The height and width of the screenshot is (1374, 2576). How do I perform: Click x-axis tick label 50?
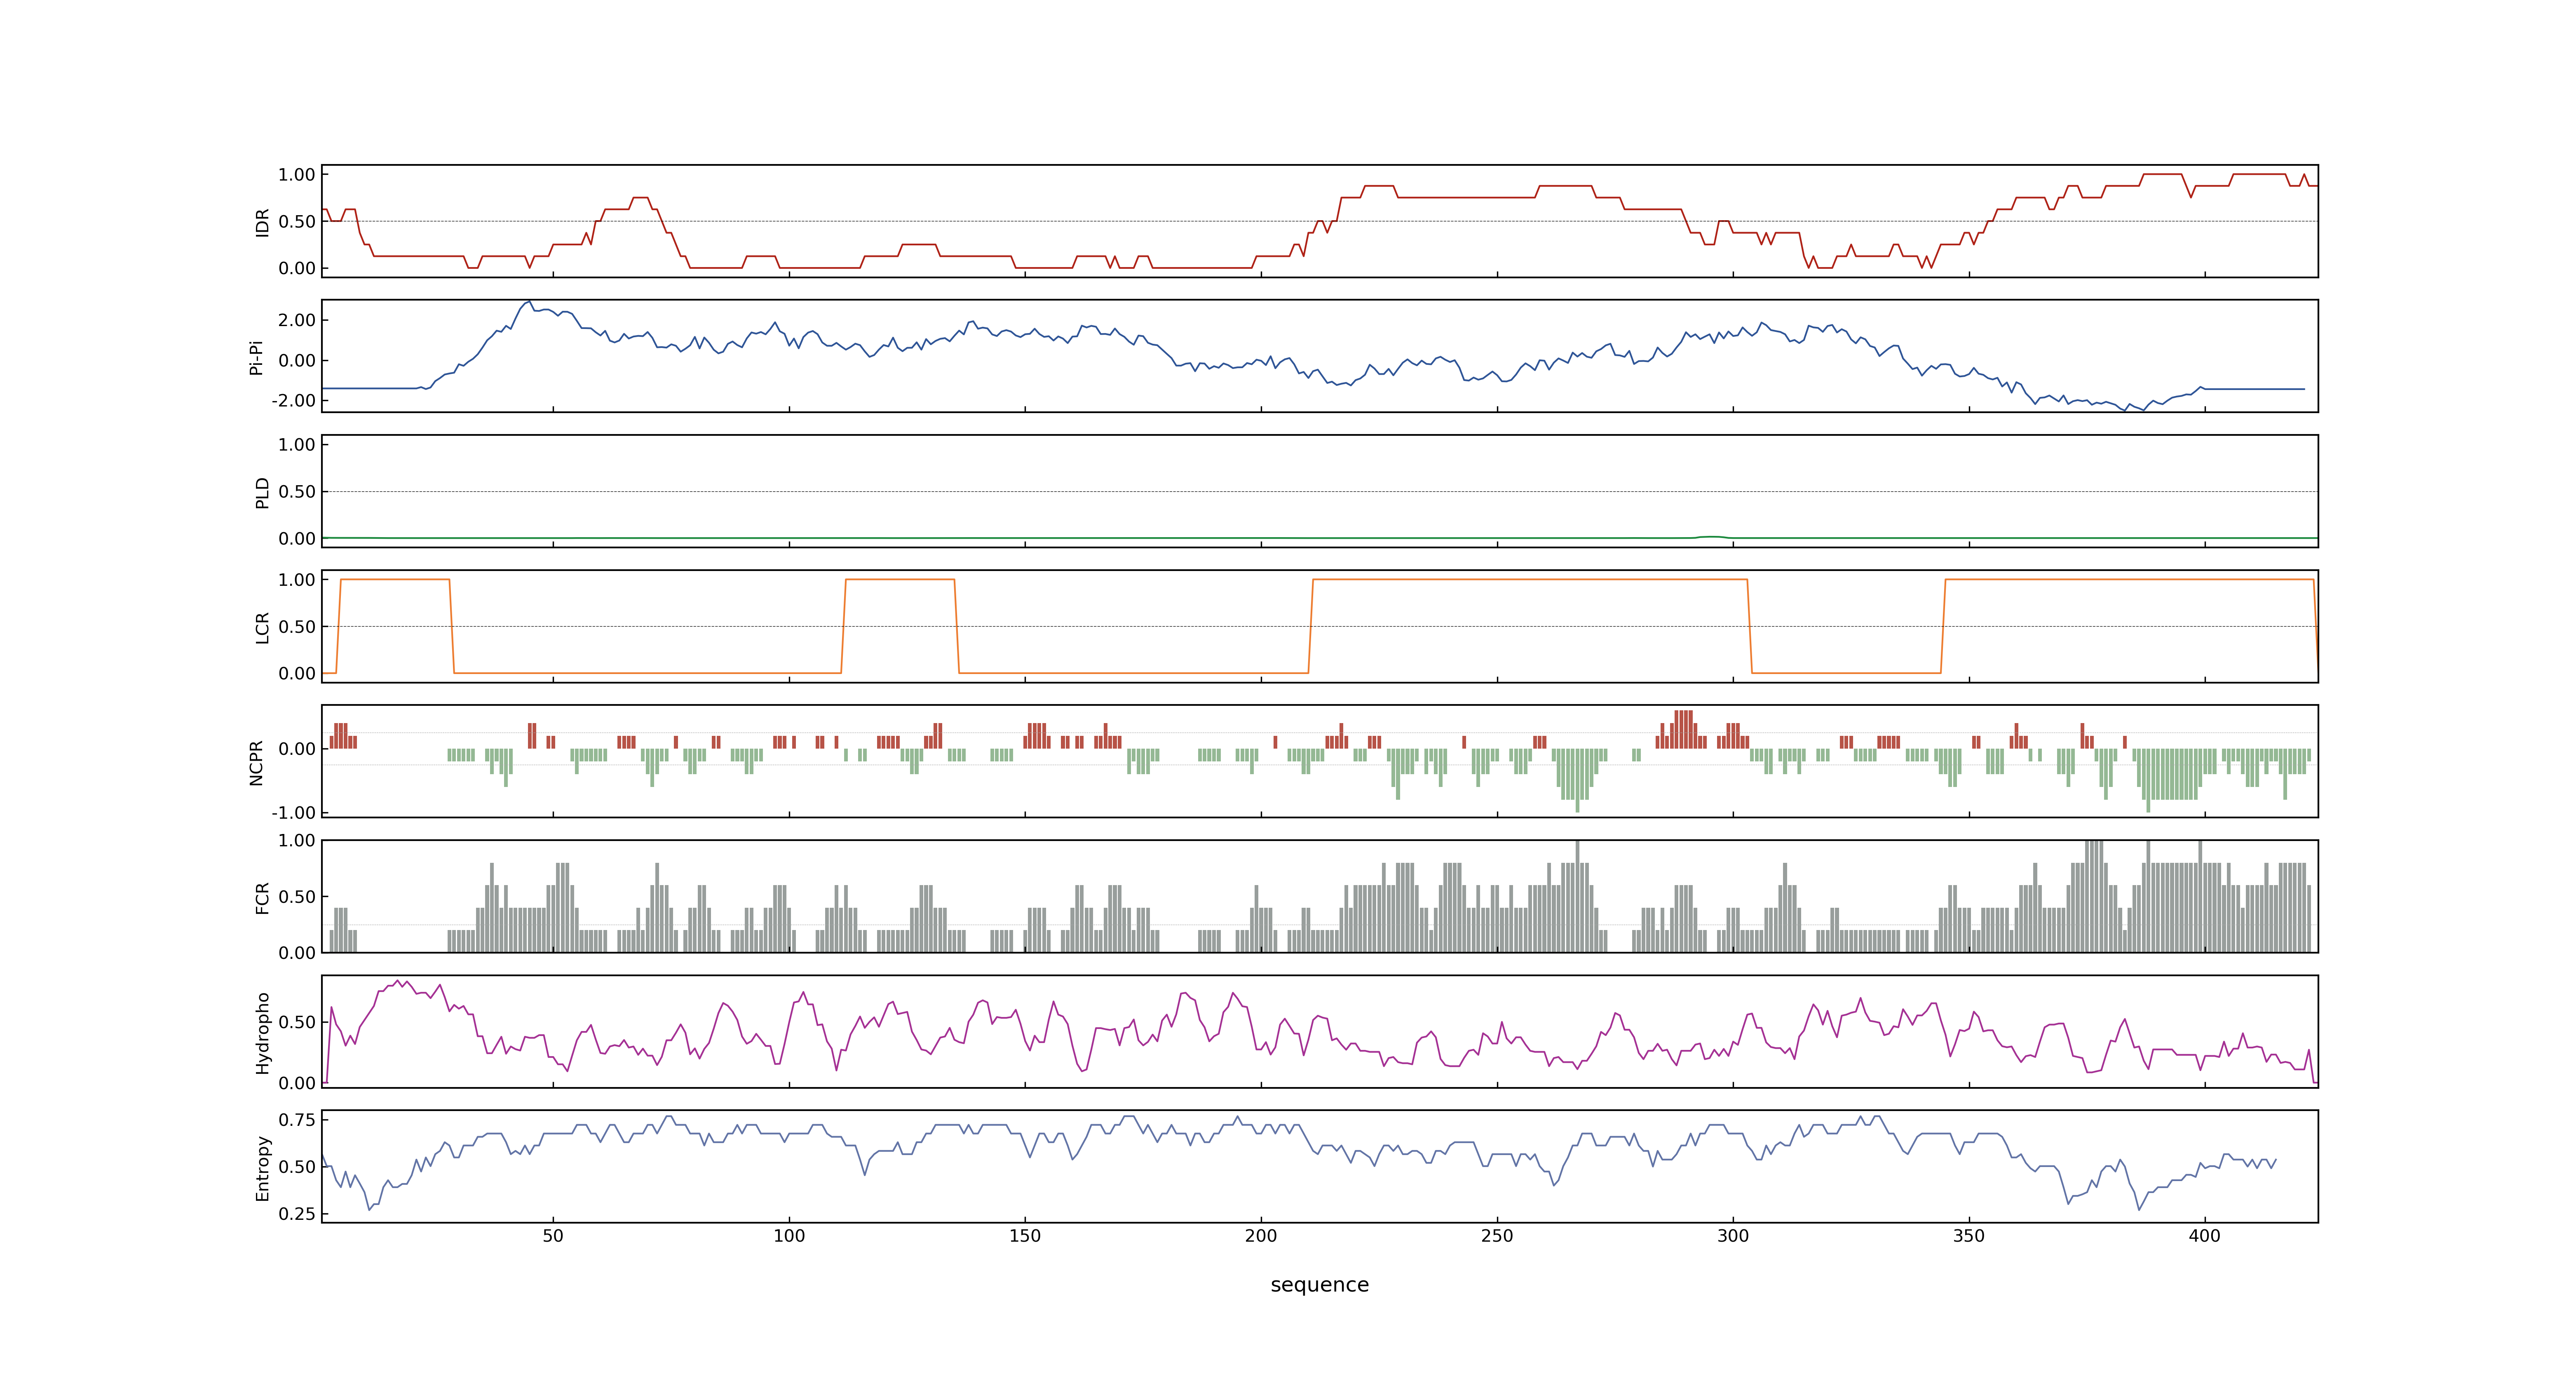(553, 1236)
